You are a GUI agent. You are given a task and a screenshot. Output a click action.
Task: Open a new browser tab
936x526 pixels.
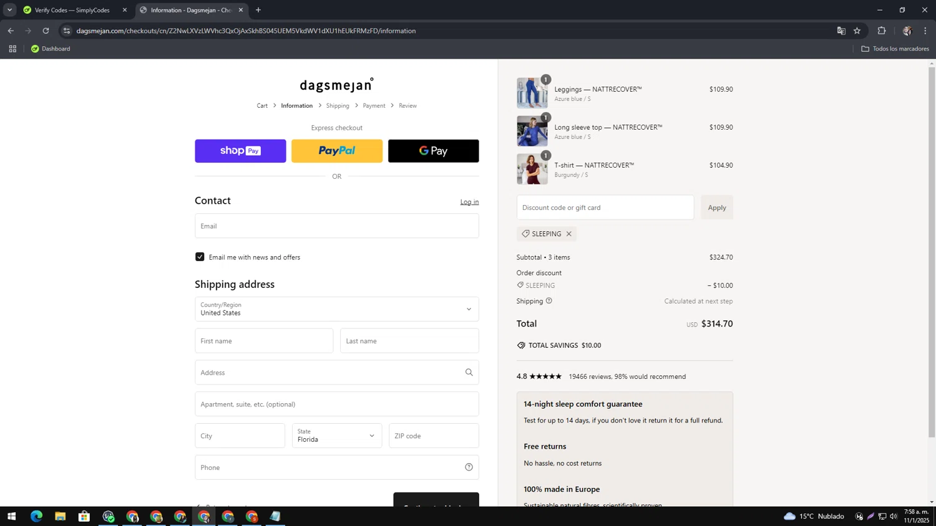pyautogui.click(x=258, y=10)
